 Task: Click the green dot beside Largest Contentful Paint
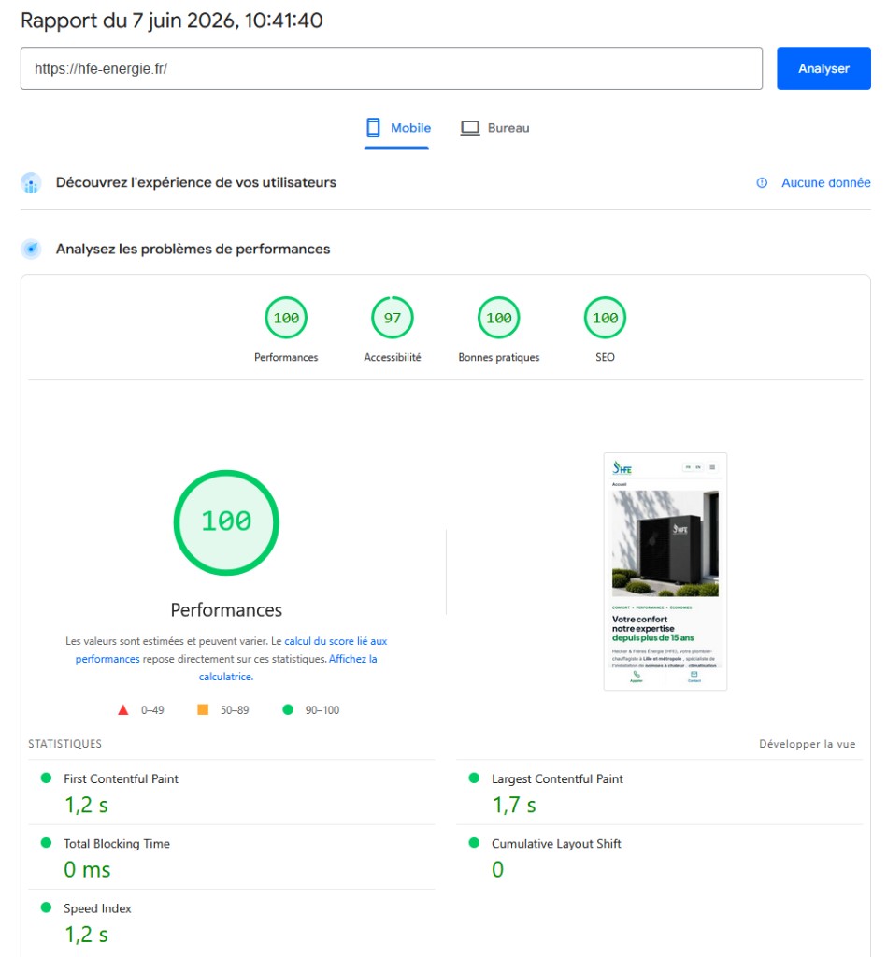(474, 778)
